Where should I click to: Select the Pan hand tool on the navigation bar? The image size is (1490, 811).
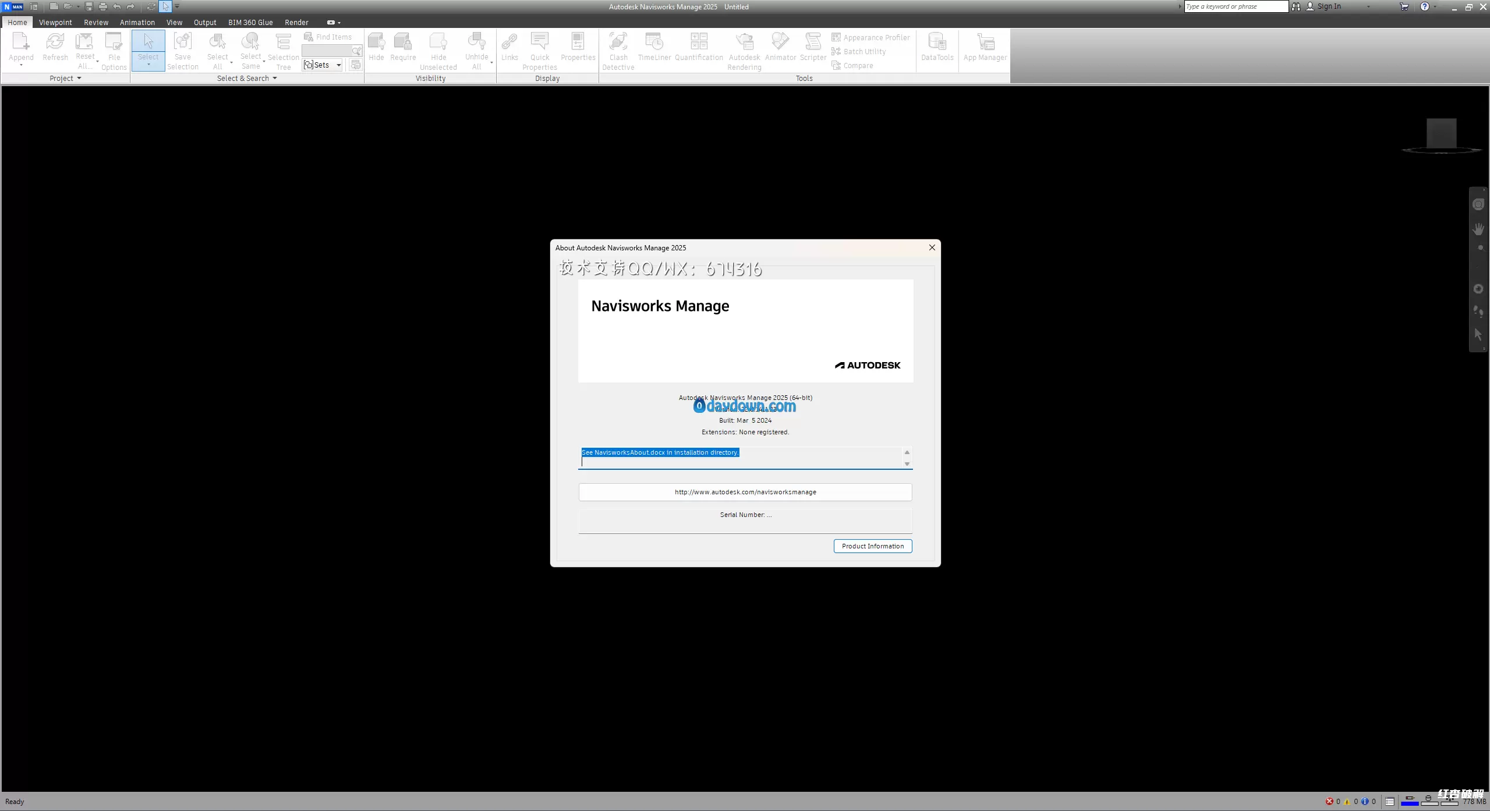point(1478,229)
